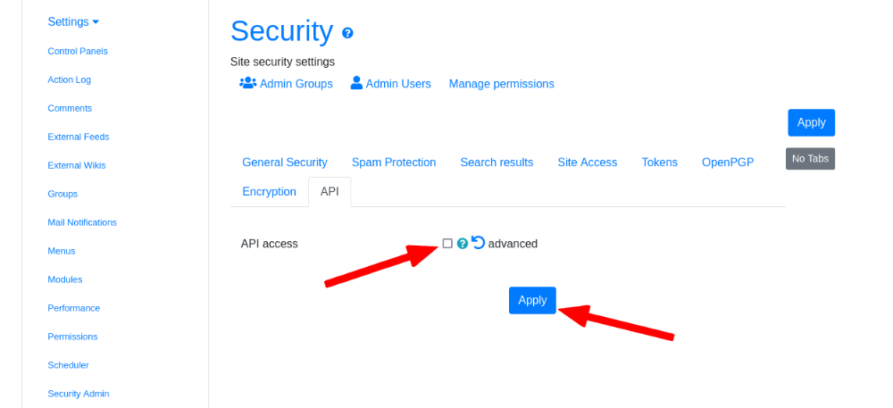
Task: Click the blue reset arrow for API access
Action: 479,243
